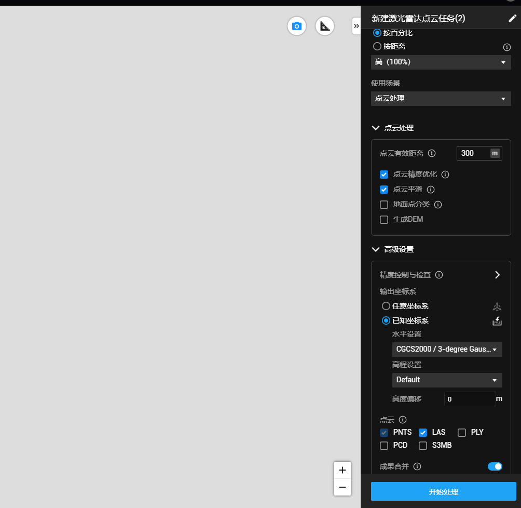Viewport: 521px width, 508px height.
Task: Show info for 精度控制与检查
Action: [x=439, y=275]
